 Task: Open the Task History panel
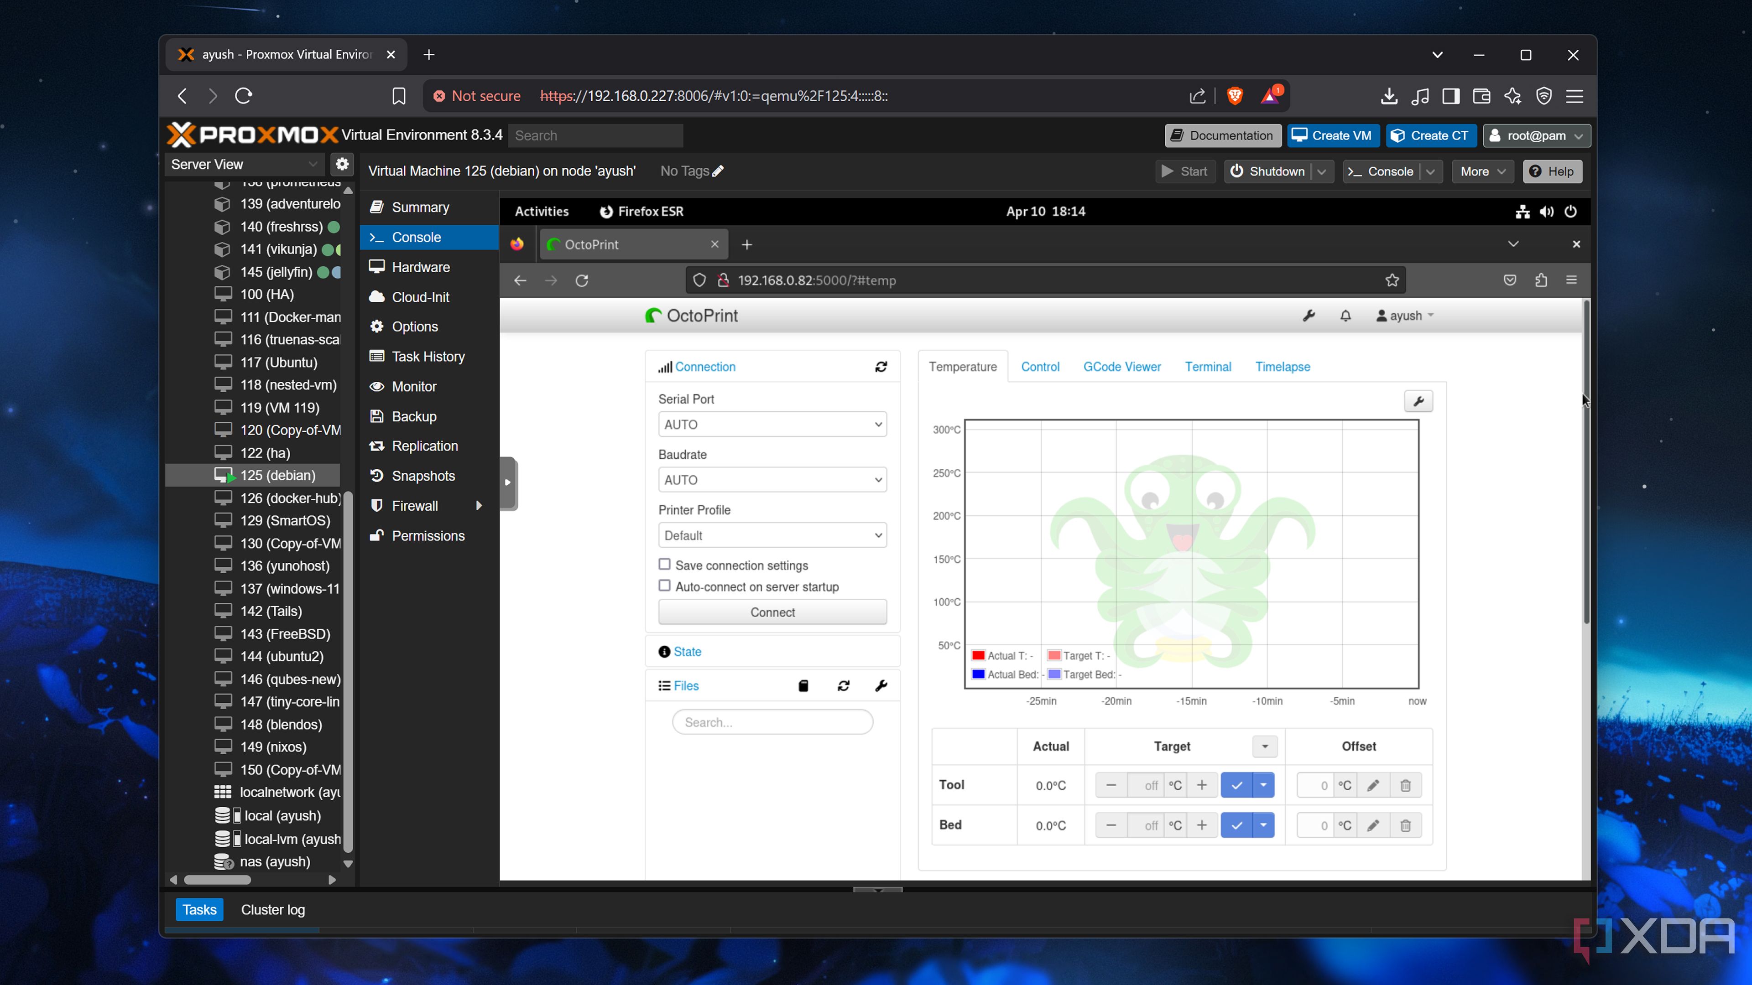pos(427,356)
